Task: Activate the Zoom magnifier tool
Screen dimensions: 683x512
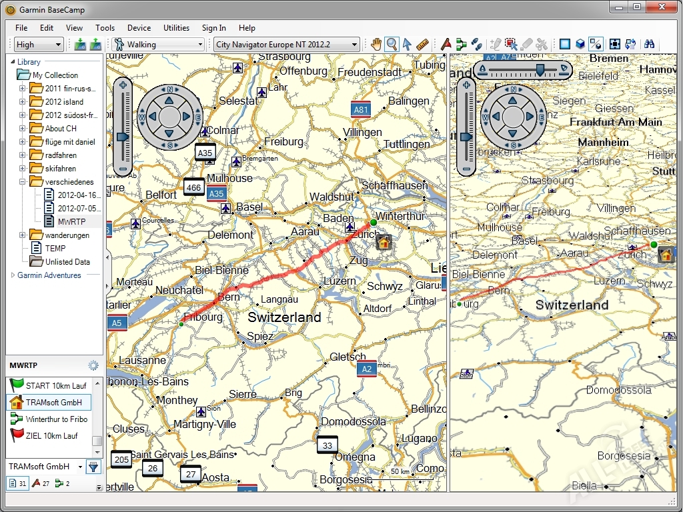Action: click(x=392, y=45)
